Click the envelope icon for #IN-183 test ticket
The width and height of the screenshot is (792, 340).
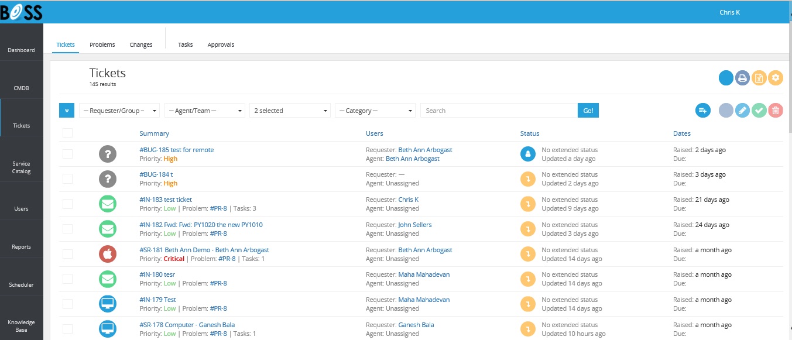108,204
